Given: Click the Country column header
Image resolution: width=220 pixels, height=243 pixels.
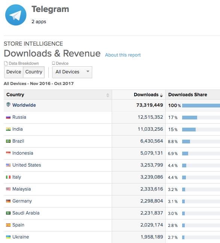Looking at the screenshot, I should [x=58, y=95].
